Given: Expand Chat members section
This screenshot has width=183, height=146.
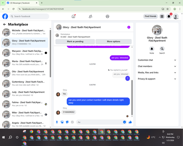Looking at the screenshot, I should (157, 66).
